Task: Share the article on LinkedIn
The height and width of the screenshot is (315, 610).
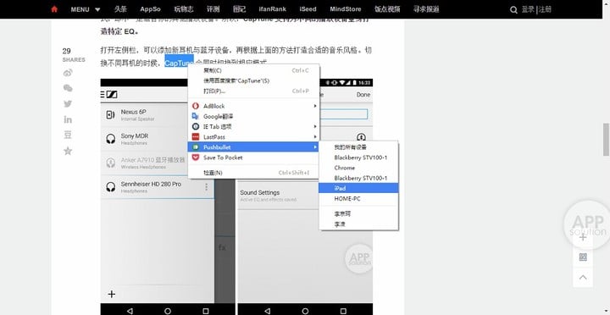Action: (x=68, y=119)
